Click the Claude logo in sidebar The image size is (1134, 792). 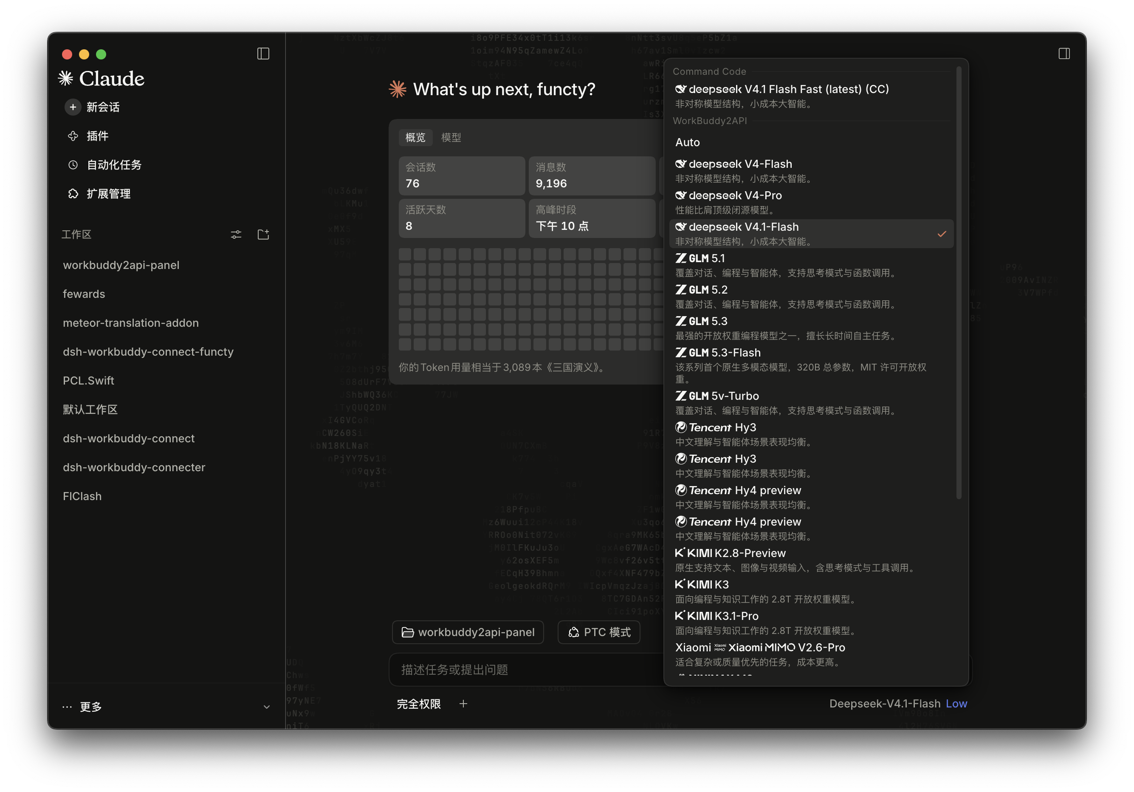(101, 78)
